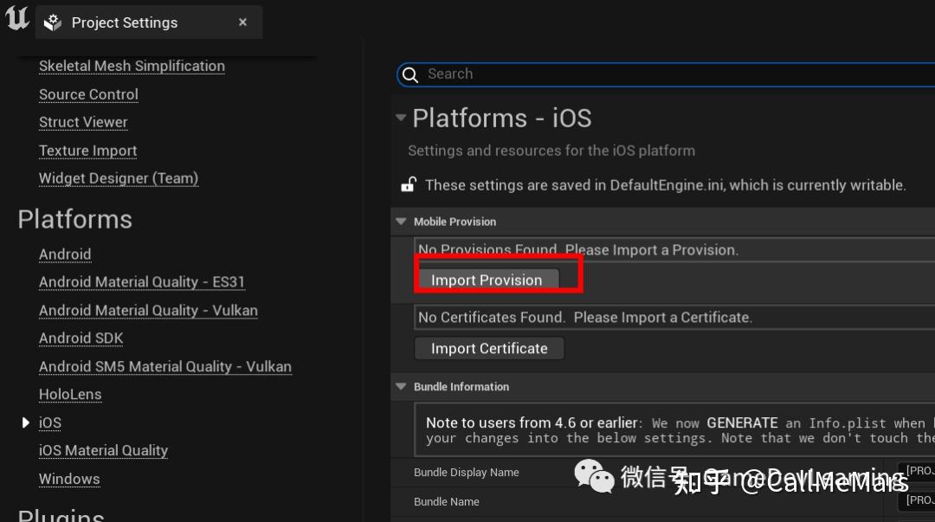Screen dimensions: 935x522
Task: Click the iOS sidebar arrow indicator
Action: tap(25, 422)
